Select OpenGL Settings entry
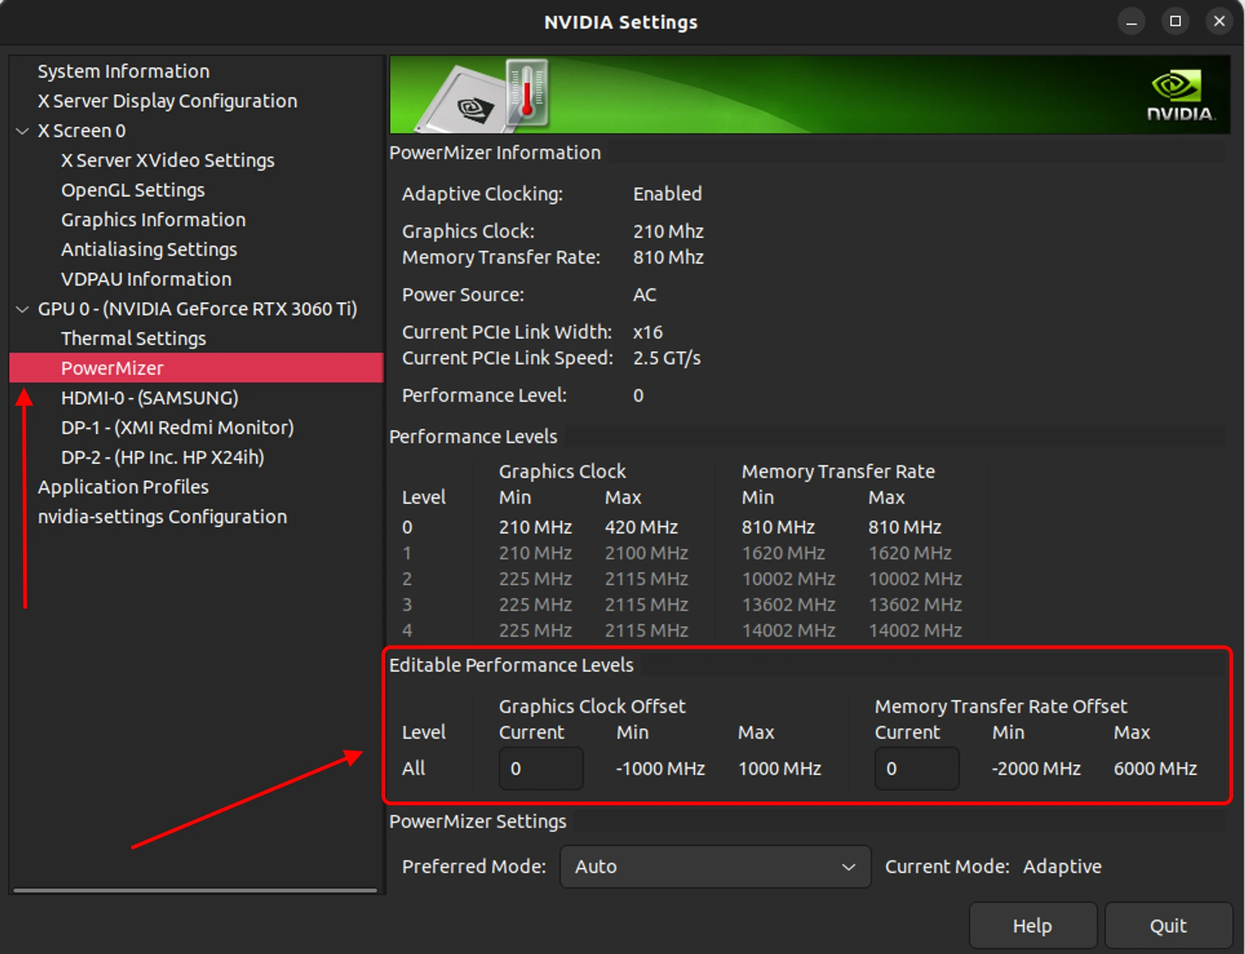 coord(133,190)
